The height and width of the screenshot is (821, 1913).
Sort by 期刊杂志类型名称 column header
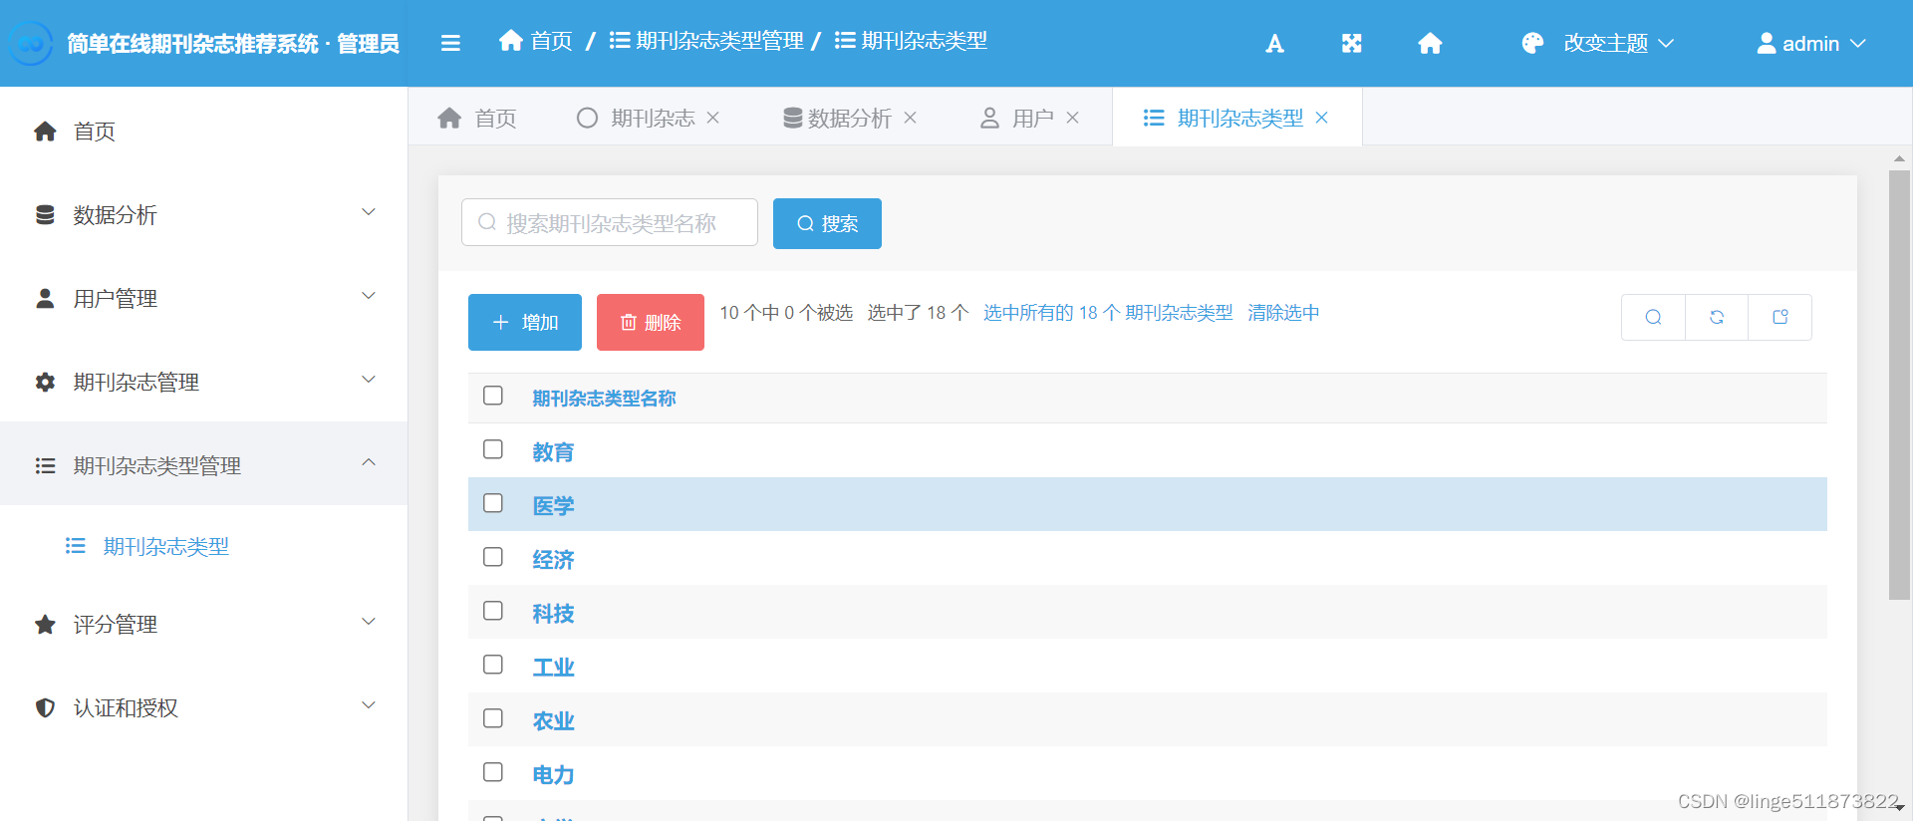pyautogui.click(x=604, y=399)
